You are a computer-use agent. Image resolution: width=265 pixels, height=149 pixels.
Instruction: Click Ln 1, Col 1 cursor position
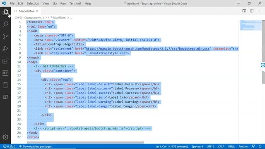tap(172, 147)
